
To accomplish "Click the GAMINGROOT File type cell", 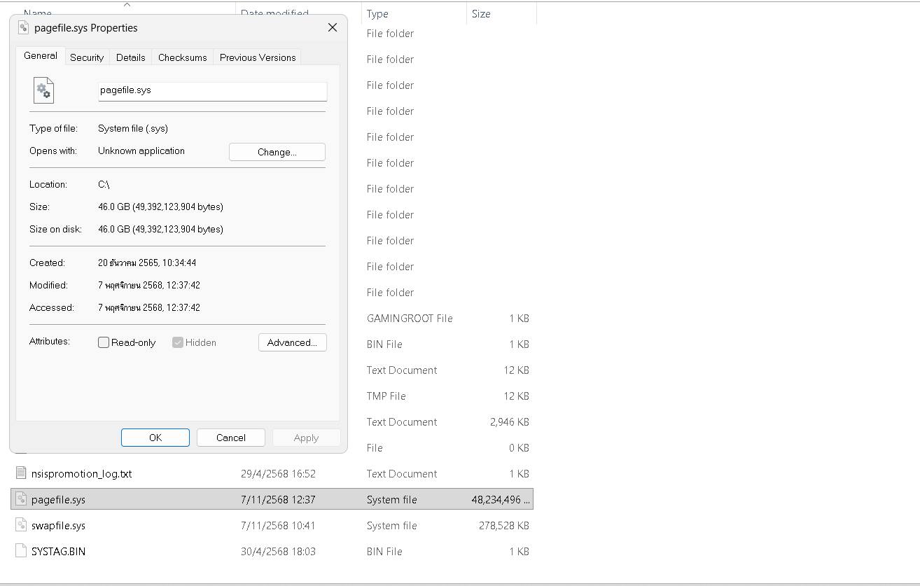I will coord(410,318).
